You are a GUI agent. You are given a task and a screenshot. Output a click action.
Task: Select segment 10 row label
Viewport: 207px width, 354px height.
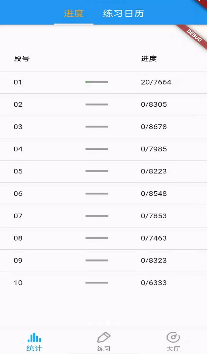pyautogui.click(x=18, y=283)
